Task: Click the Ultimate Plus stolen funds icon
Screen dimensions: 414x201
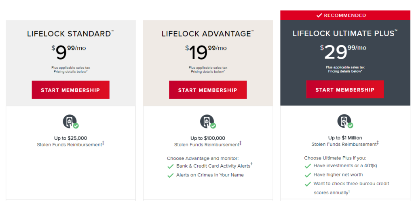Action: click(345, 122)
